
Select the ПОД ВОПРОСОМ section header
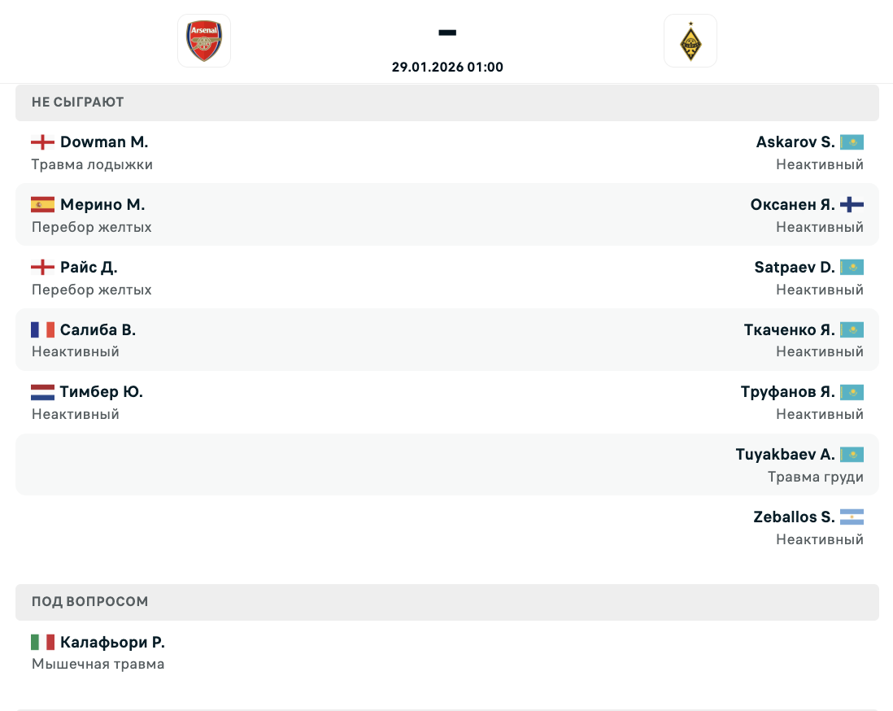pyautogui.click(x=89, y=602)
